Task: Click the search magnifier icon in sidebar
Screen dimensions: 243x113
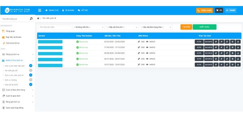Action: point(31,19)
